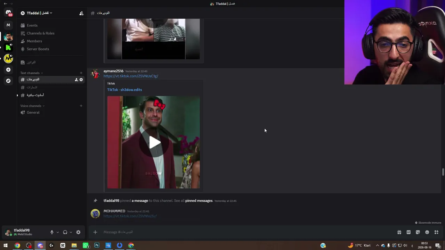This screenshot has width=445, height=250.
Task: Add a server with plus icon
Action: tap(8, 70)
